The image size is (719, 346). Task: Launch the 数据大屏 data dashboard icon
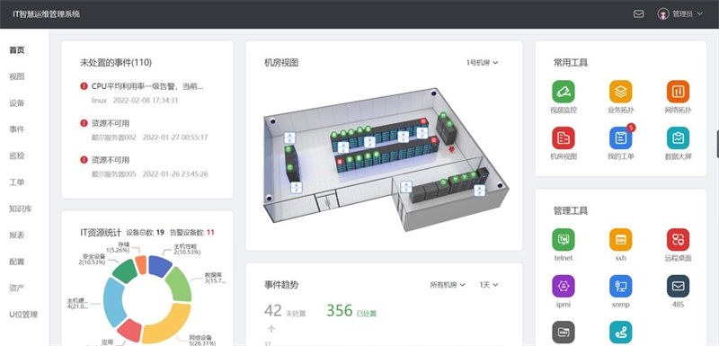point(678,138)
